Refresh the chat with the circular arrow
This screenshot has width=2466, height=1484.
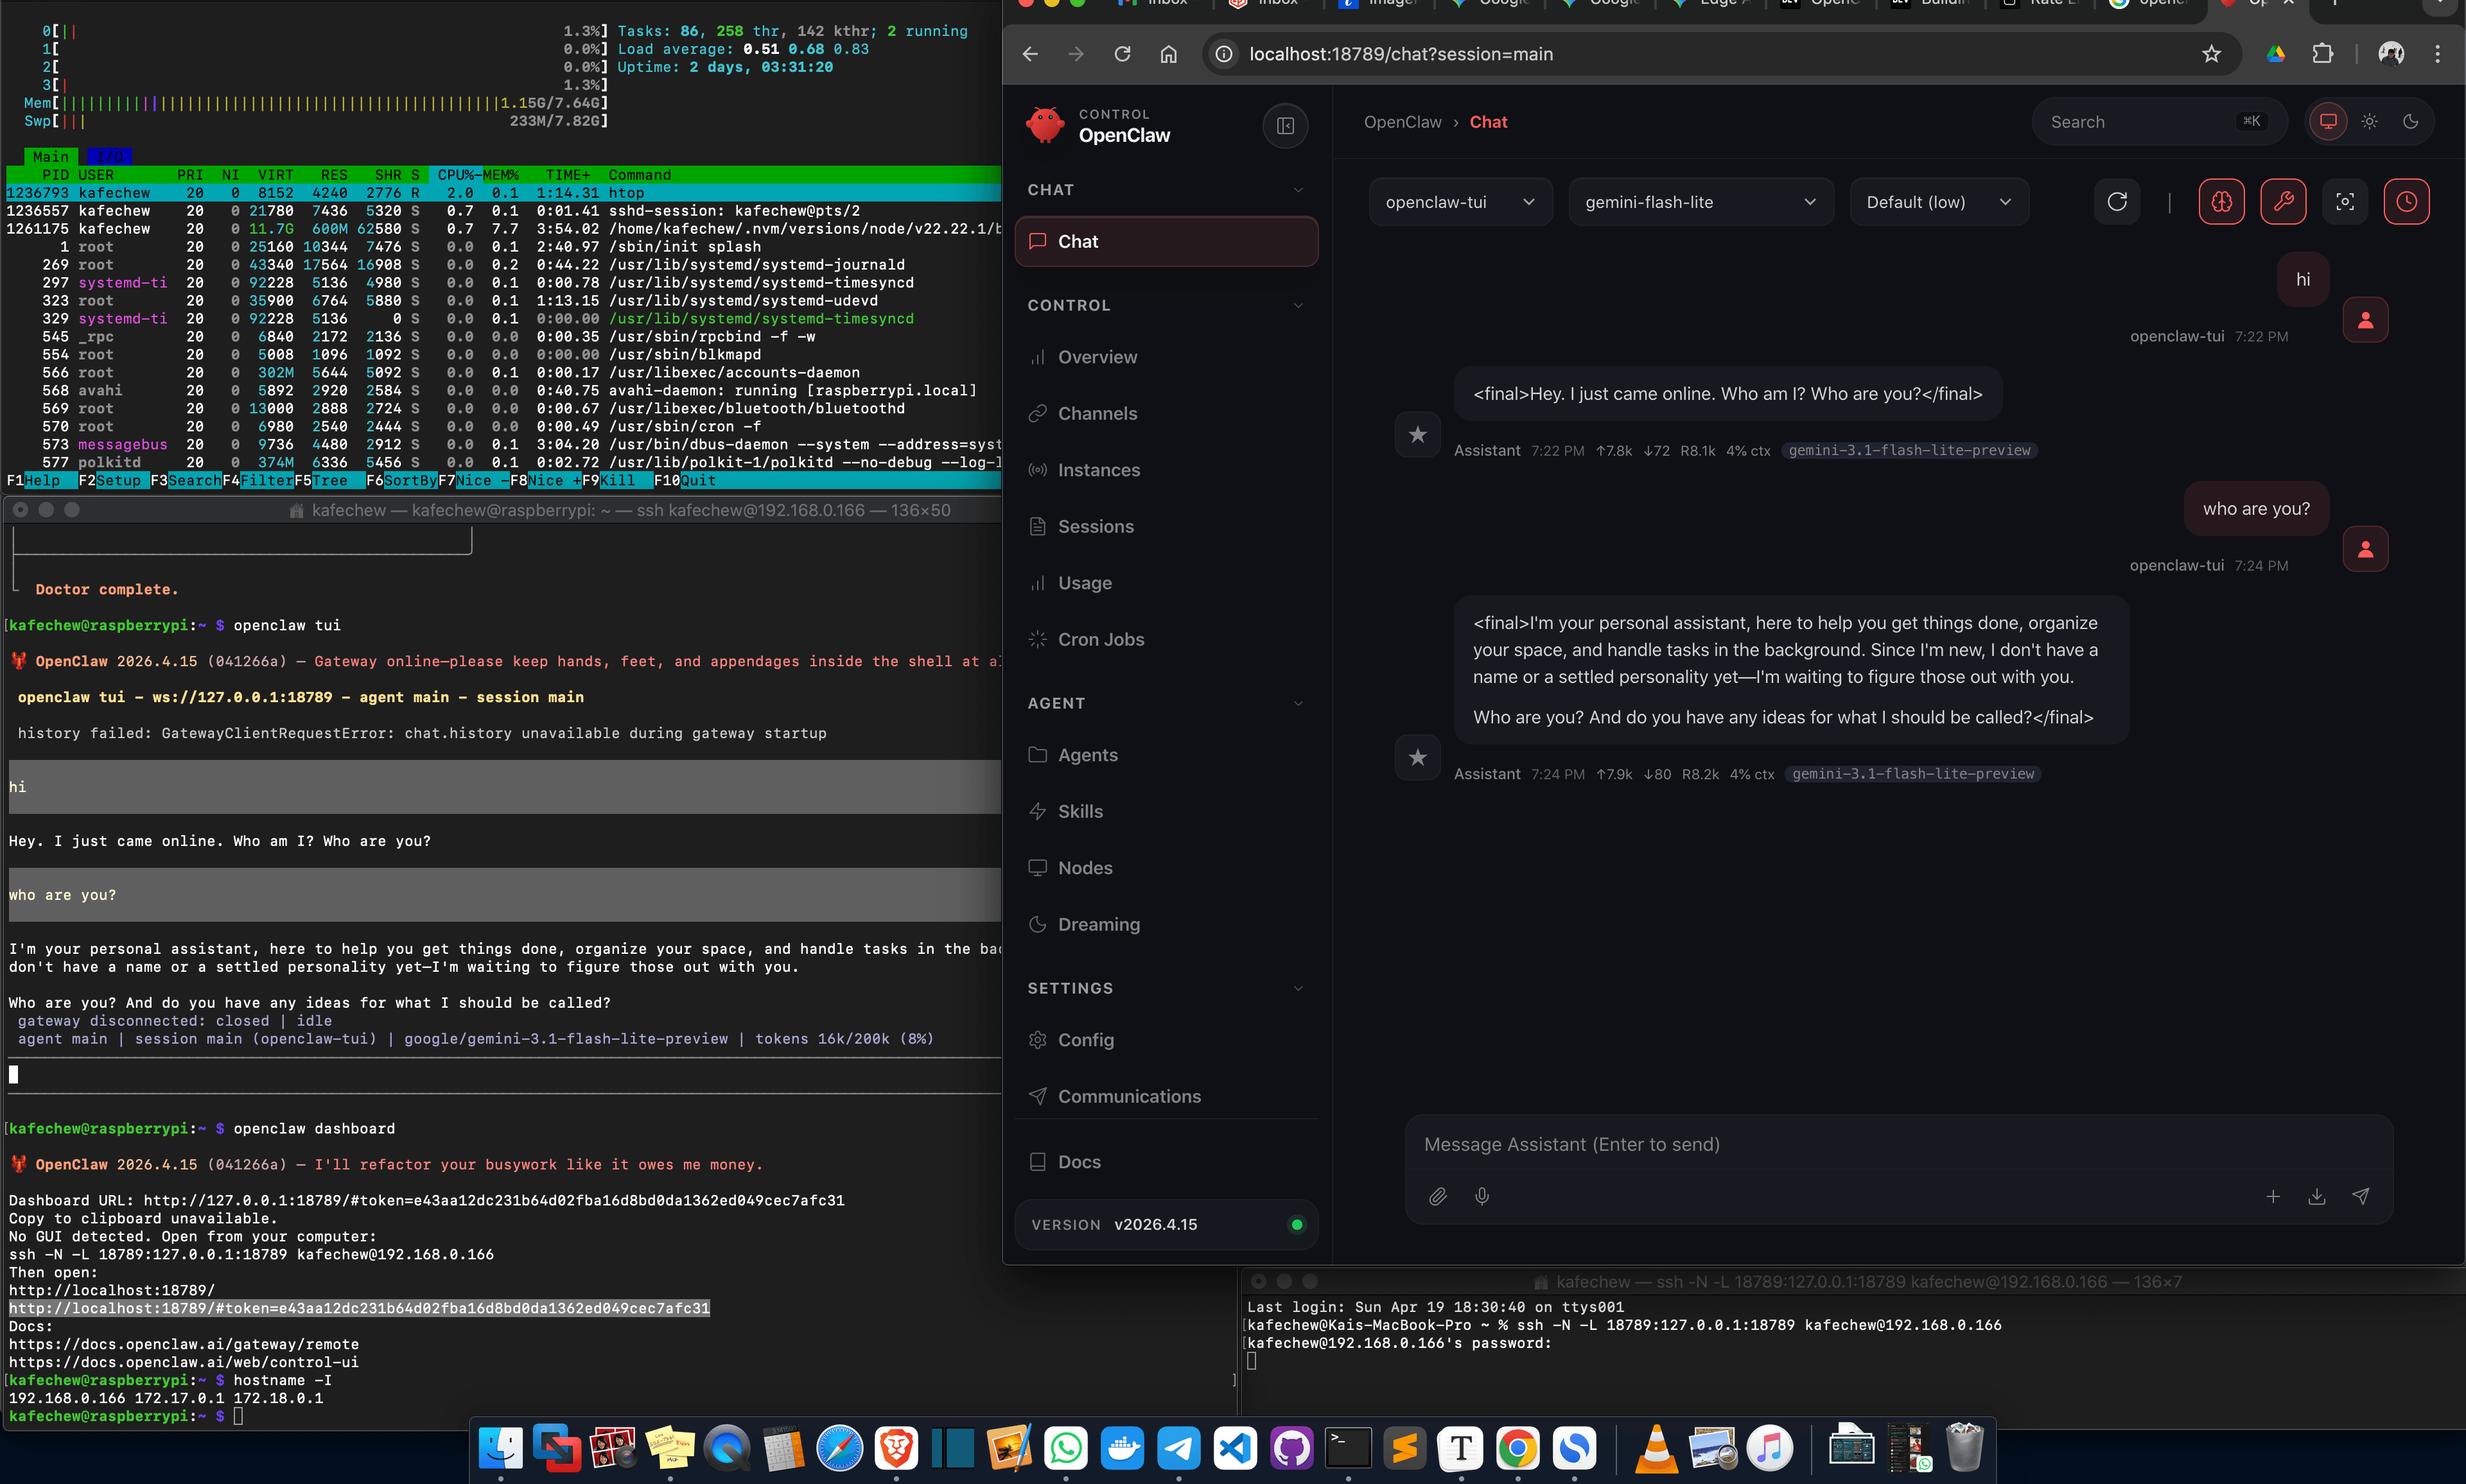pyautogui.click(x=2117, y=202)
